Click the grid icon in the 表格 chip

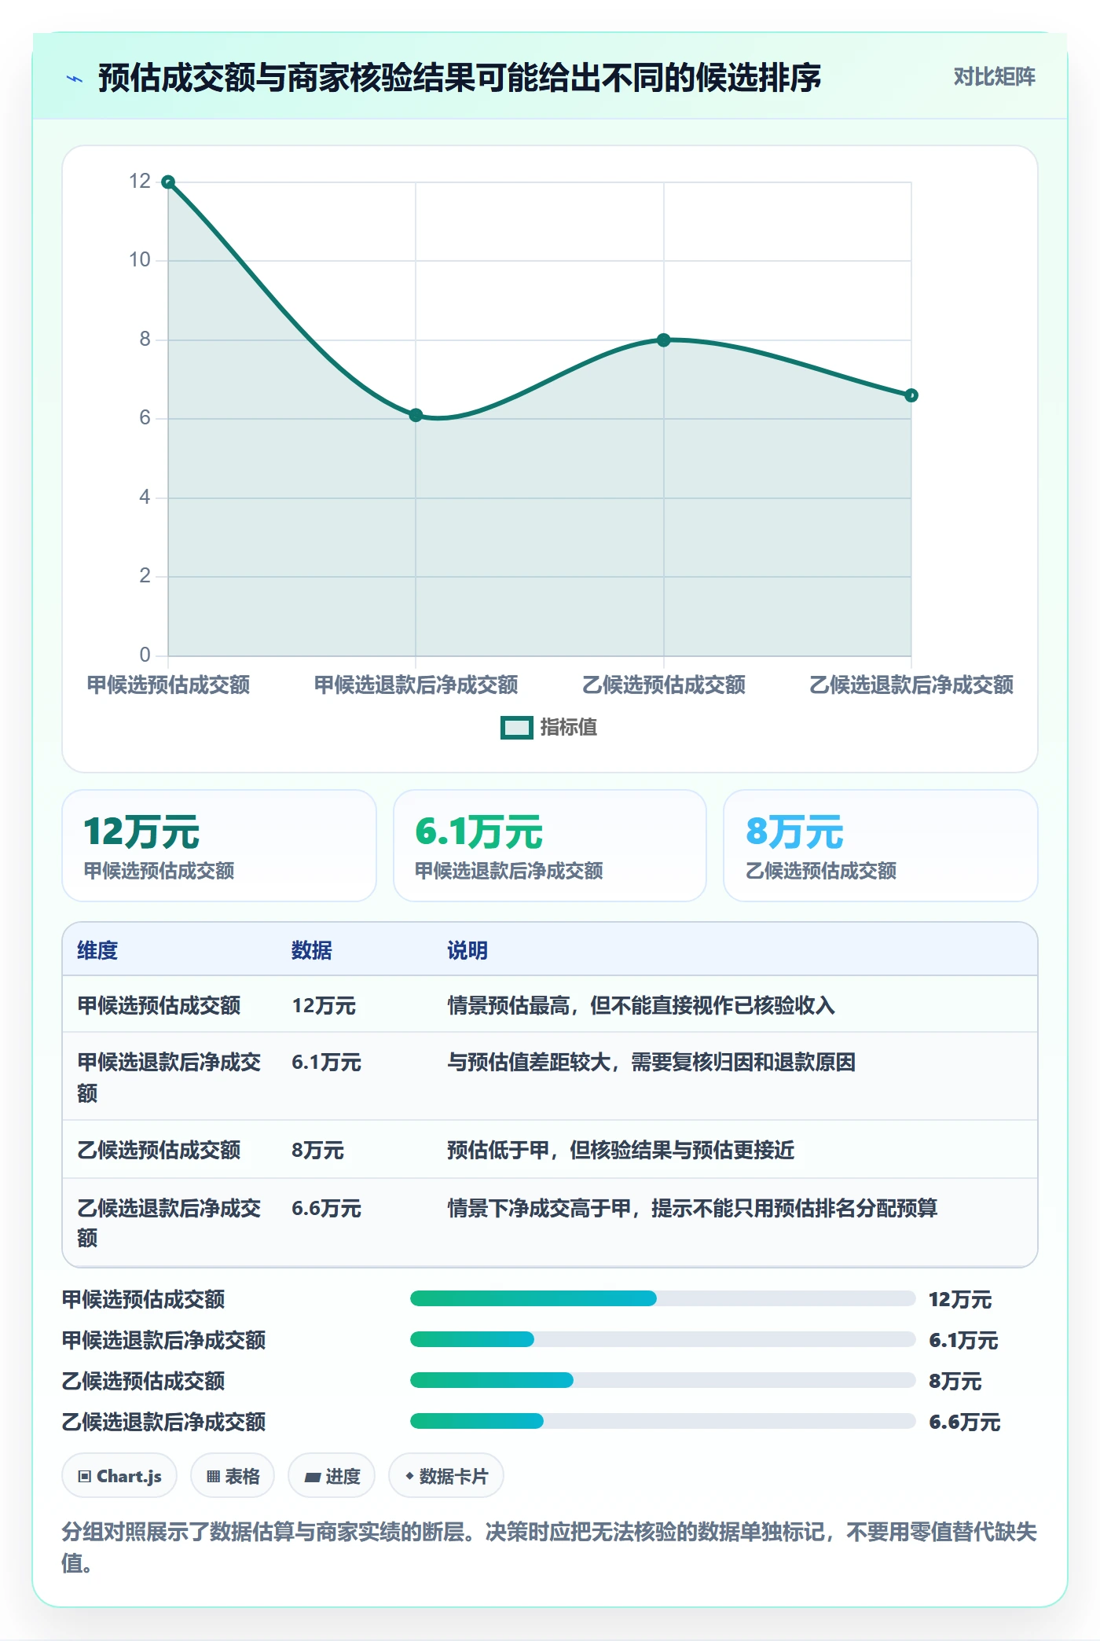tap(213, 1477)
